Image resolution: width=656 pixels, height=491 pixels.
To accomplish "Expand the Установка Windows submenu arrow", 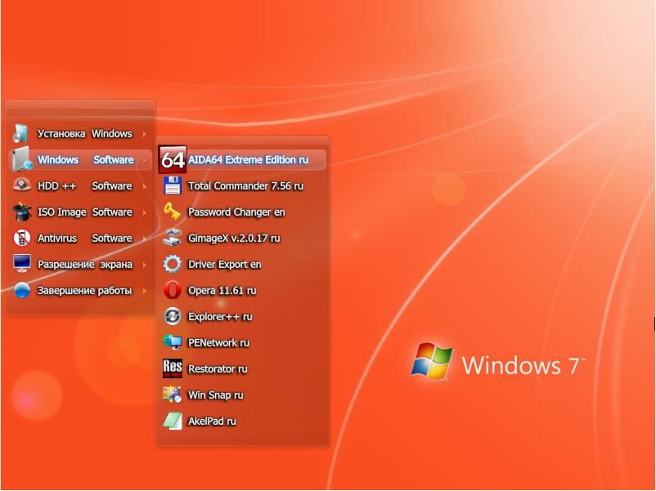I will 145,134.
